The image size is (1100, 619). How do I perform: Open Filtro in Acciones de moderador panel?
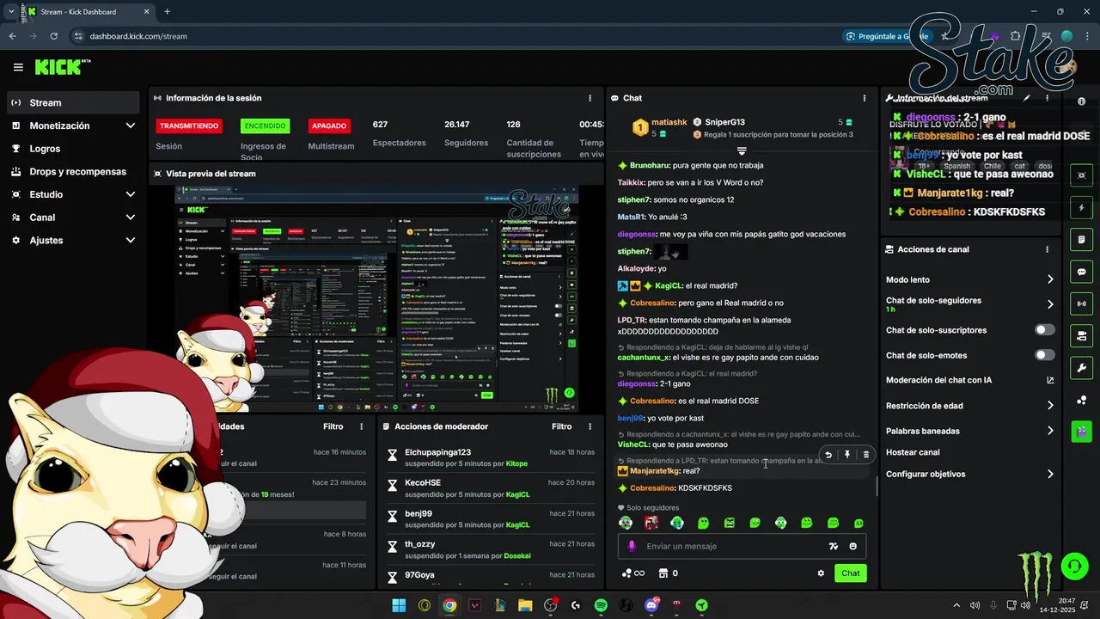(561, 426)
